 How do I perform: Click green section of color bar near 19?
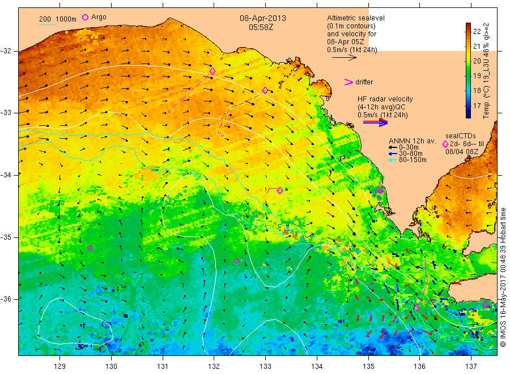pos(468,76)
